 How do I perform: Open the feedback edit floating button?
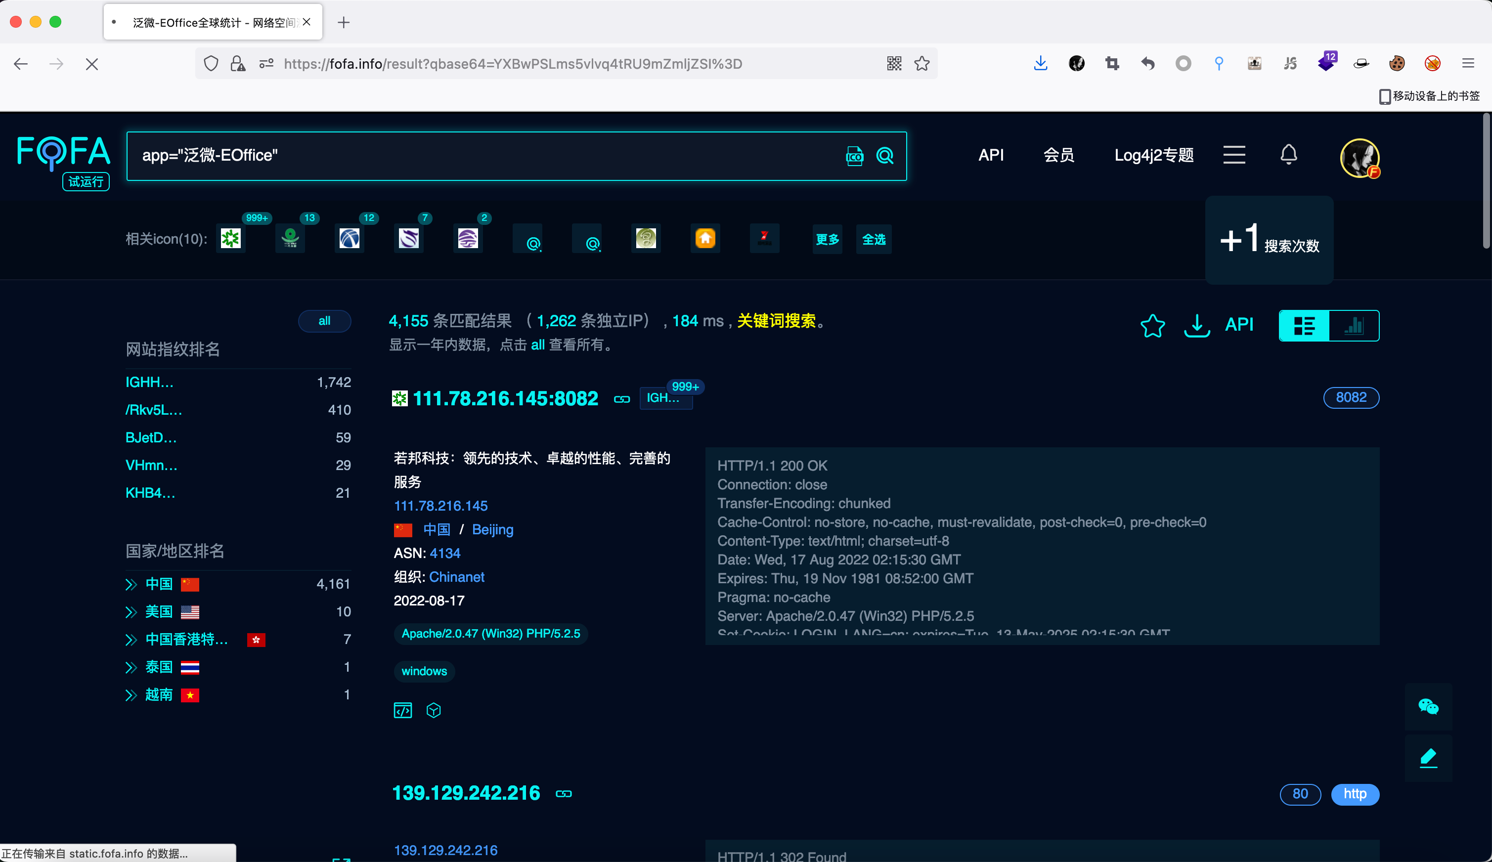(x=1428, y=758)
